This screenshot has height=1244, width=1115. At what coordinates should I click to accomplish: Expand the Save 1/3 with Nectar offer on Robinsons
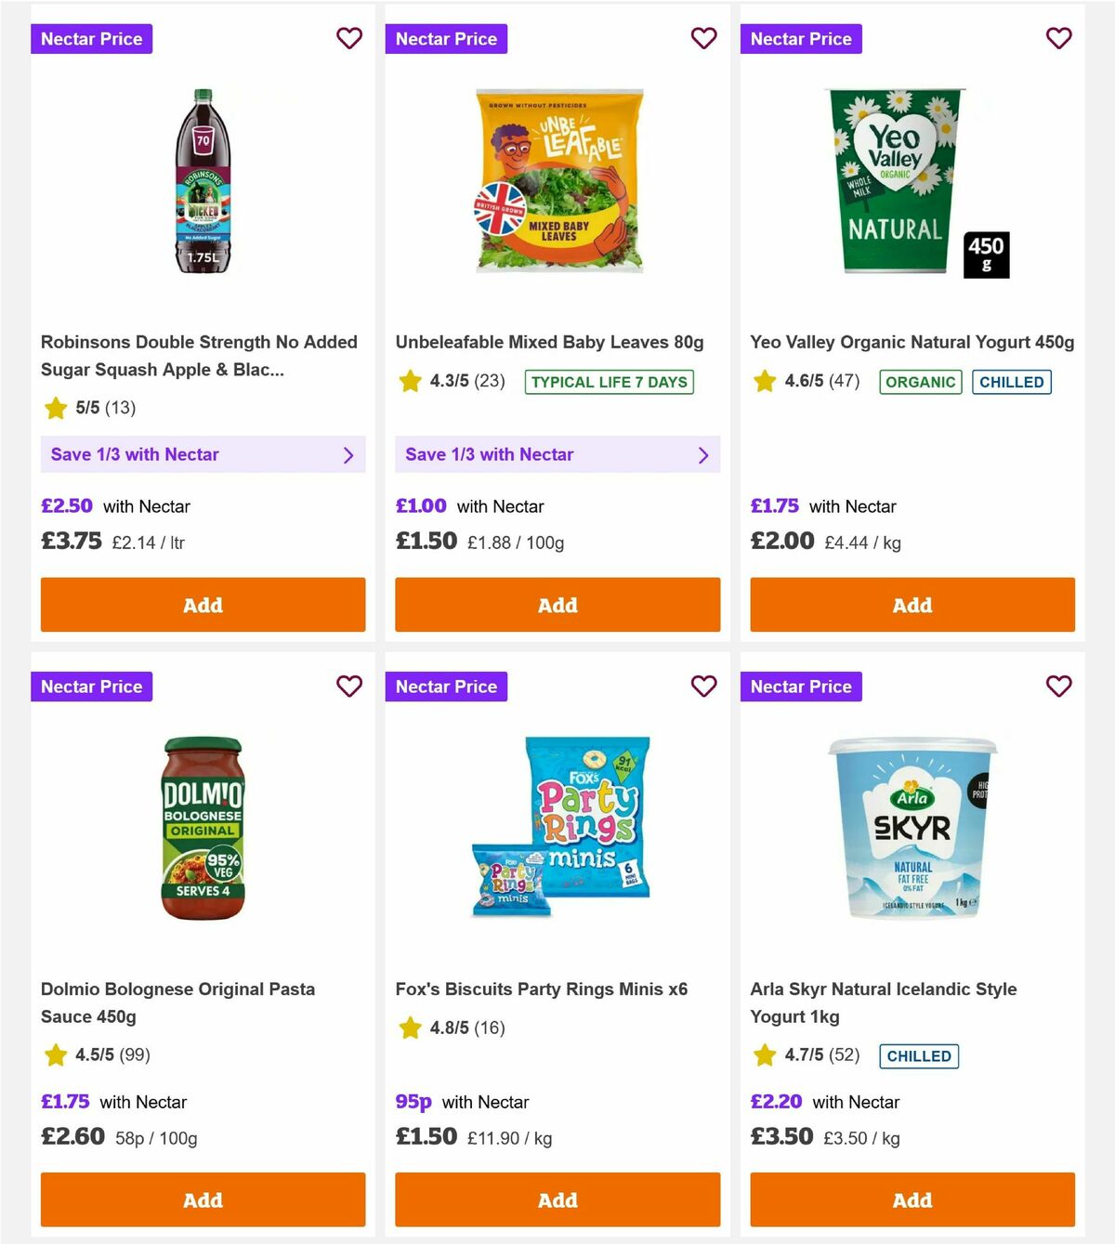(x=203, y=454)
